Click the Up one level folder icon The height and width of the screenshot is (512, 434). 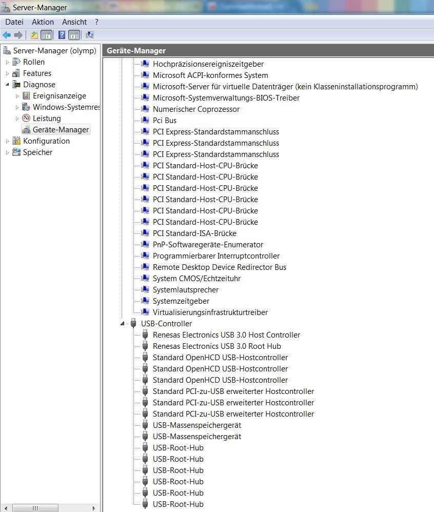[34, 35]
